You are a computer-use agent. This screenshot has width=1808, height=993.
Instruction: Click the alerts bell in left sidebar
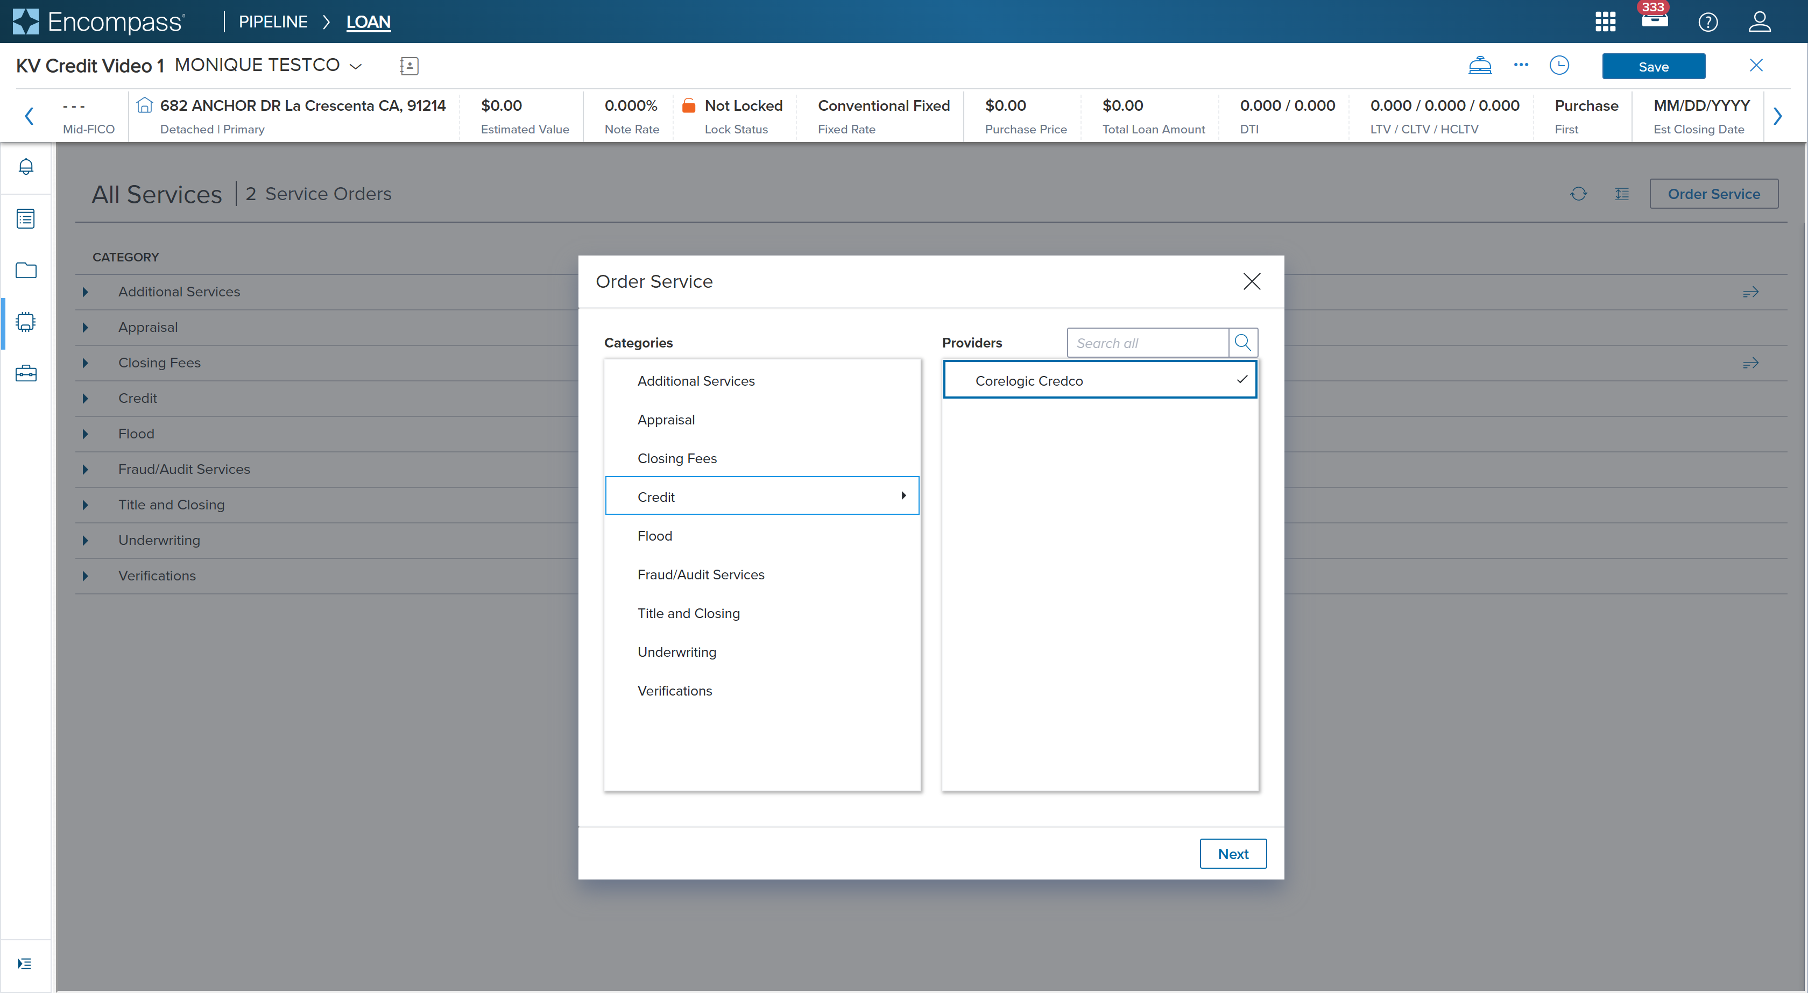click(26, 167)
